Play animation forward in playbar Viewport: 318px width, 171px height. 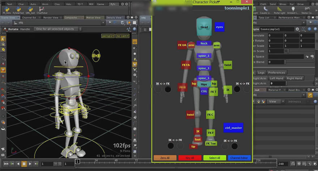(x=30, y=164)
